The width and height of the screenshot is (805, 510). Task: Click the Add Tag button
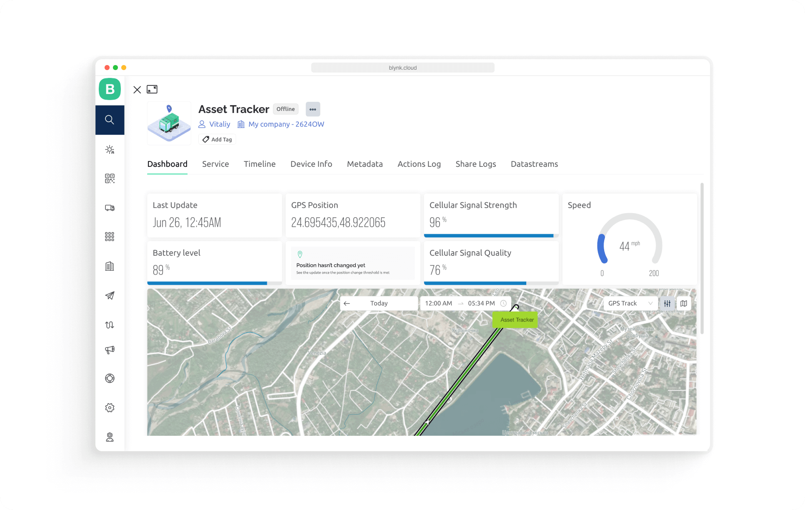pyautogui.click(x=217, y=139)
